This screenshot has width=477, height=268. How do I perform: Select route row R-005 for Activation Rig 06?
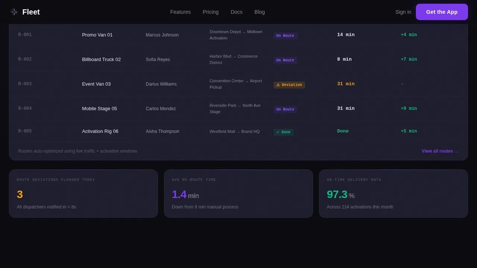[x=149, y=131]
